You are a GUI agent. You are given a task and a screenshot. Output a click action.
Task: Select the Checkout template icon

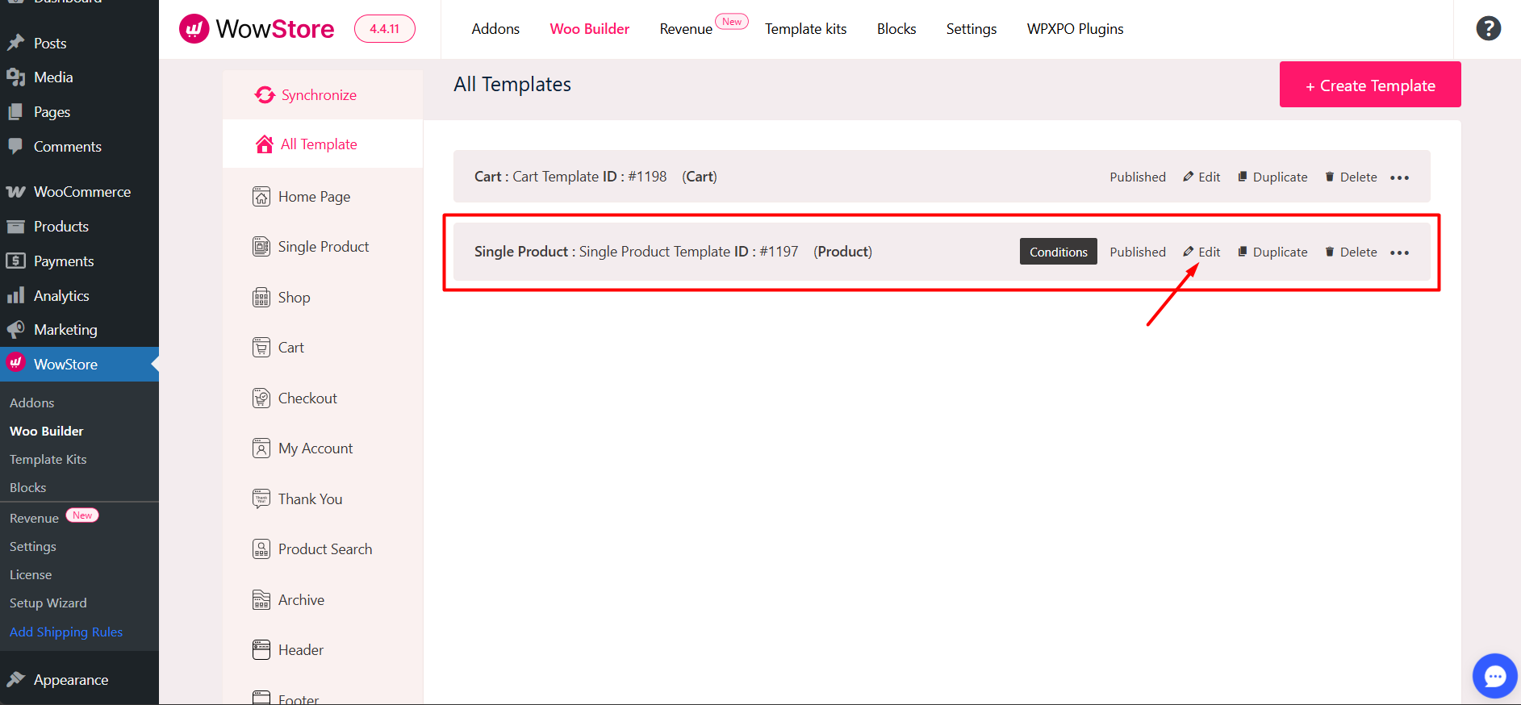pos(261,398)
